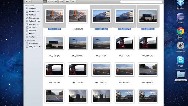The height and width of the screenshot is (106, 188).
Task: Open the gear action menu
Action: click(61, 1)
